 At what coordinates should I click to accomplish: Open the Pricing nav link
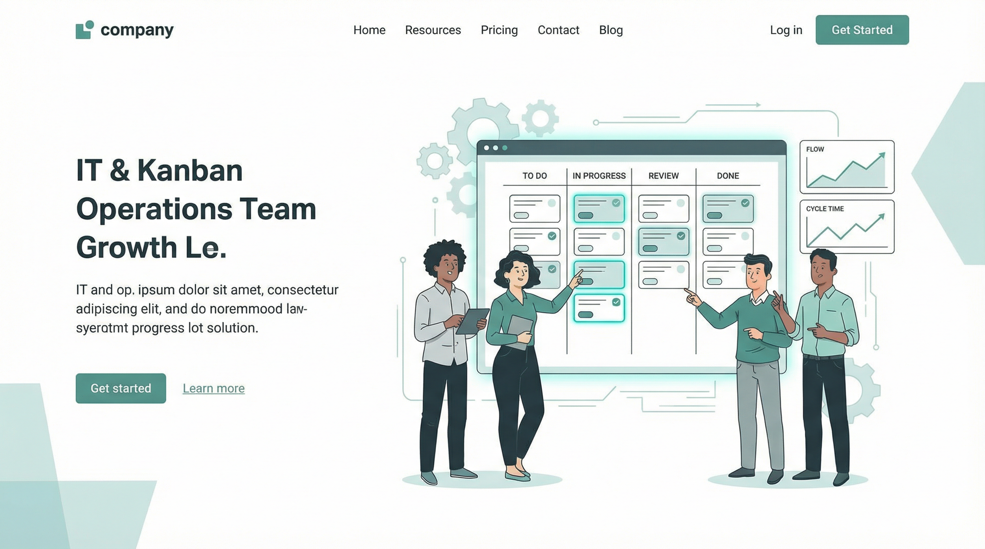tap(499, 30)
